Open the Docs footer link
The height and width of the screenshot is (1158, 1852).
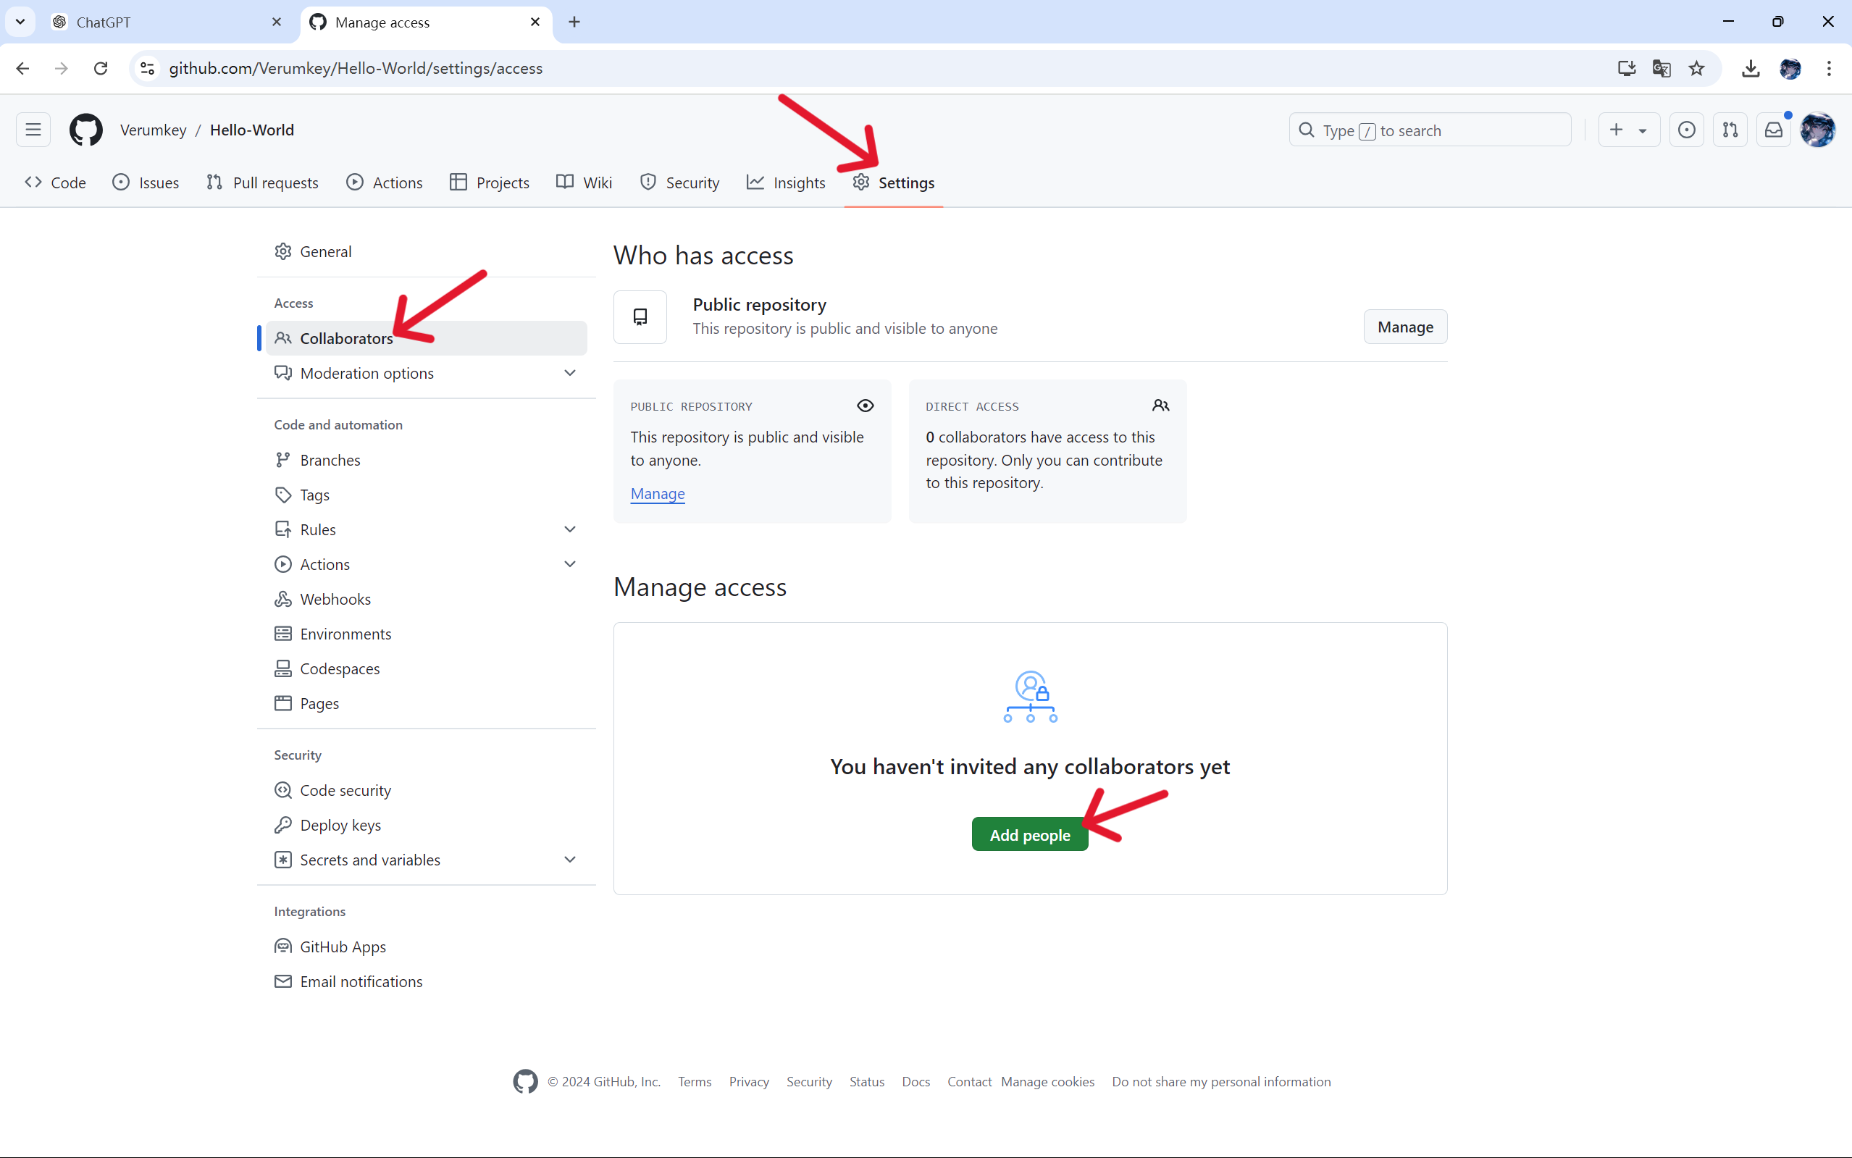916,1081
